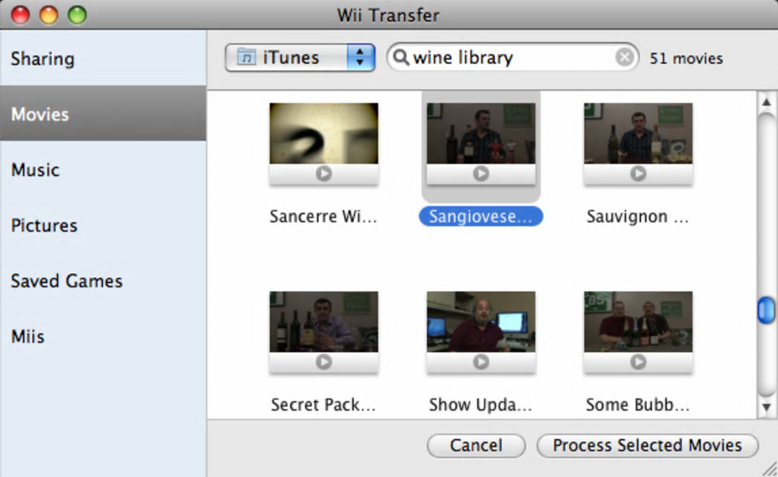The height and width of the screenshot is (477, 778).
Task: Play the Sangiovese... movie preview
Action: tap(481, 174)
